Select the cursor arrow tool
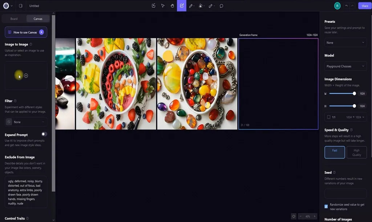The width and height of the screenshot is (372, 222). click(x=163, y=6)
